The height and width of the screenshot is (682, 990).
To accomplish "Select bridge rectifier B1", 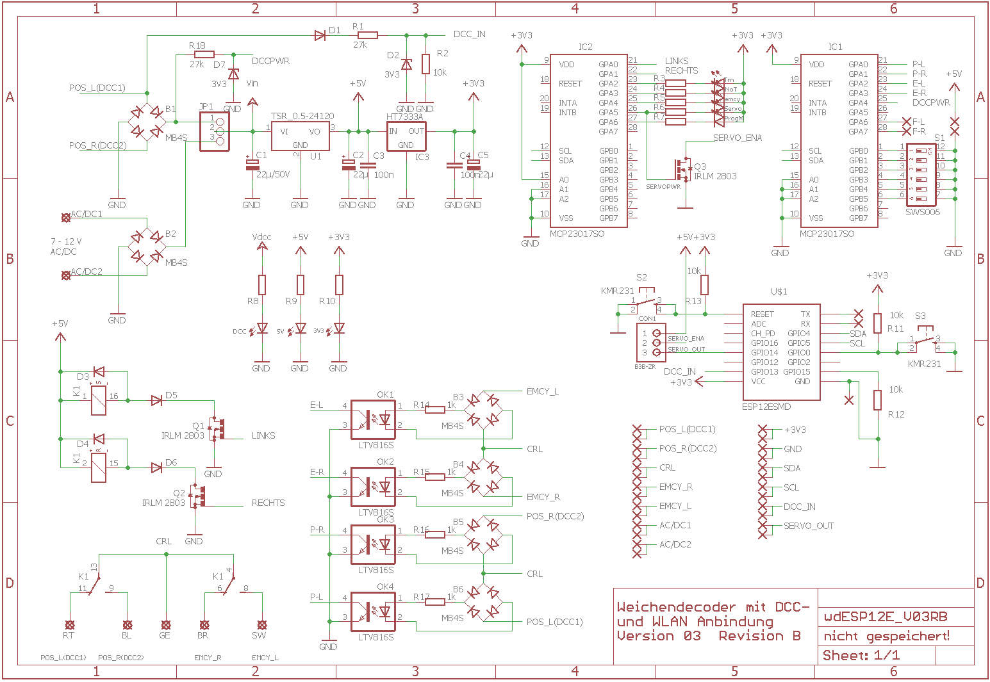I will [147, 122].
